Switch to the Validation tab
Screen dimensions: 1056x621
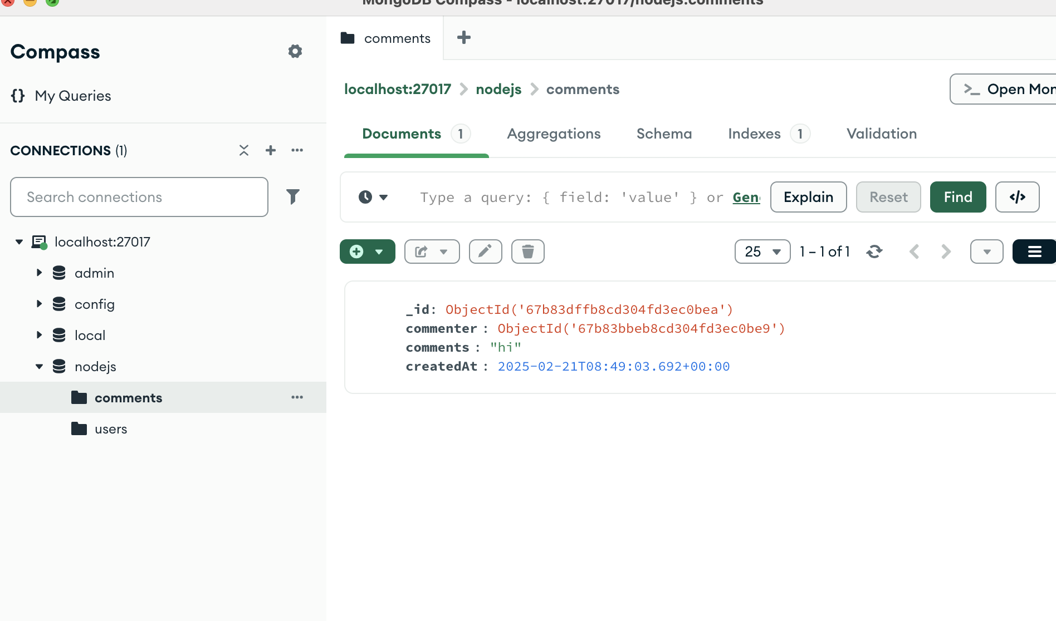tap(882, 134)
